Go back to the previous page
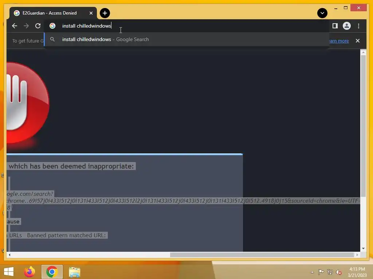Viewport: 373px width, 279px height. [x=15, y=26]
